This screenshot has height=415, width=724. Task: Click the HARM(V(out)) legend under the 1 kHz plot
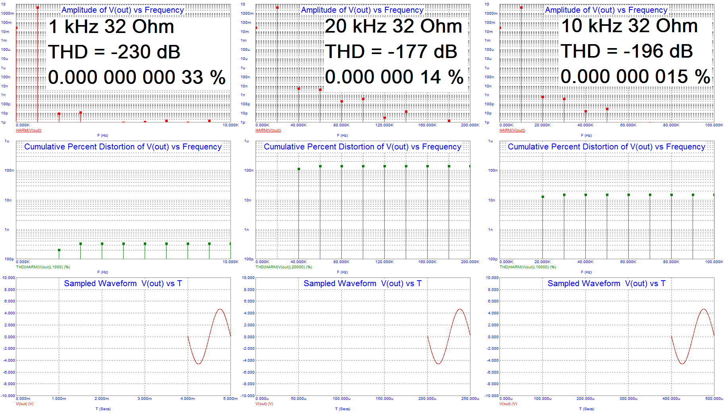tap(29, 130)
